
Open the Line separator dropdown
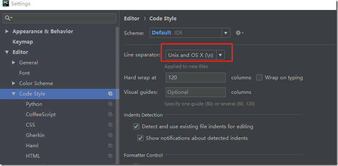click(x=220, y=55)
